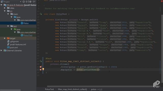Viewport: 163px width, 91px height.
Task: Click 'potuses.stream()' in code
Action: pyautogui.click(x=60, y=64)
